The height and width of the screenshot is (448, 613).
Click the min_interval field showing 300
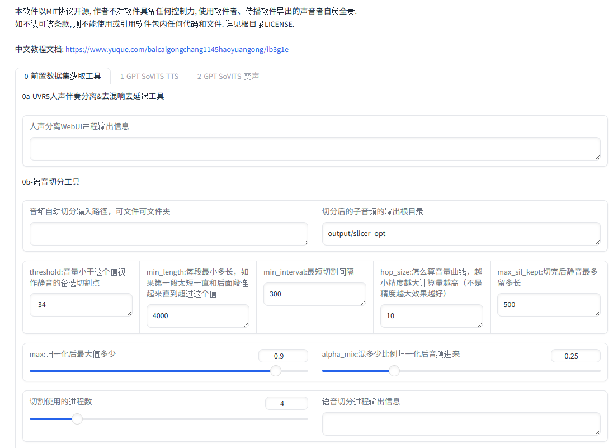pyautogui.click(x=315, y=294)
